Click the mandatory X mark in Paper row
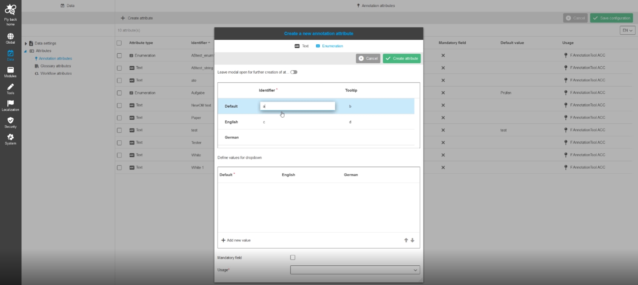 443,118
